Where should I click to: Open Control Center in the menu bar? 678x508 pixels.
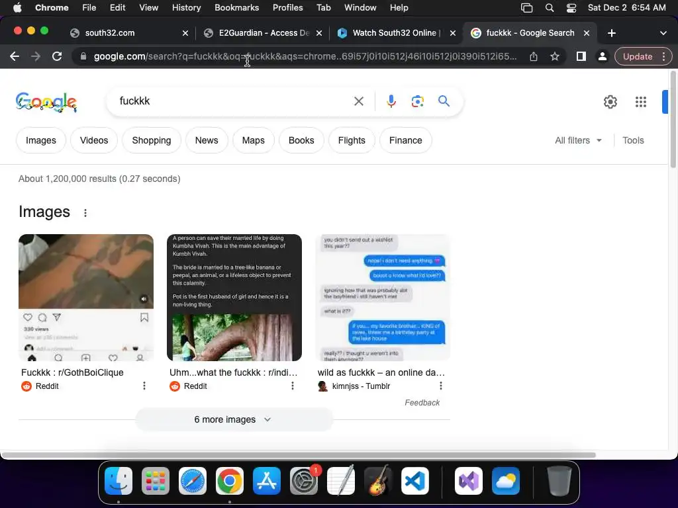click(571, 8)
